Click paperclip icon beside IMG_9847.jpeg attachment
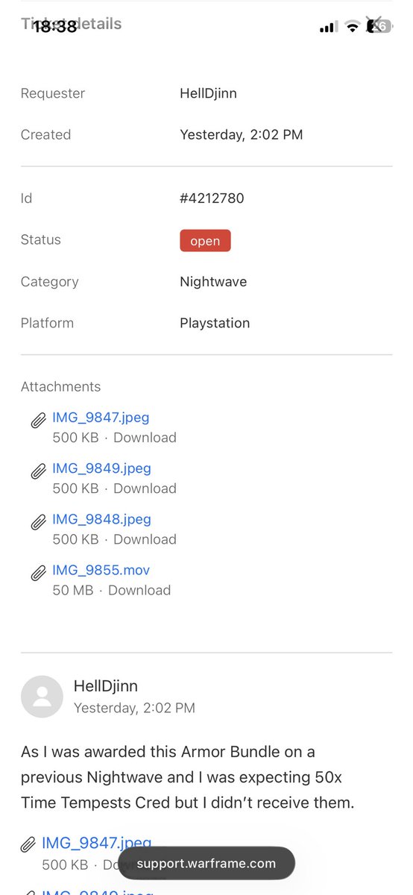Image resolution: width=413 pixels, height=895 pixels. click(x=39, y=421)
